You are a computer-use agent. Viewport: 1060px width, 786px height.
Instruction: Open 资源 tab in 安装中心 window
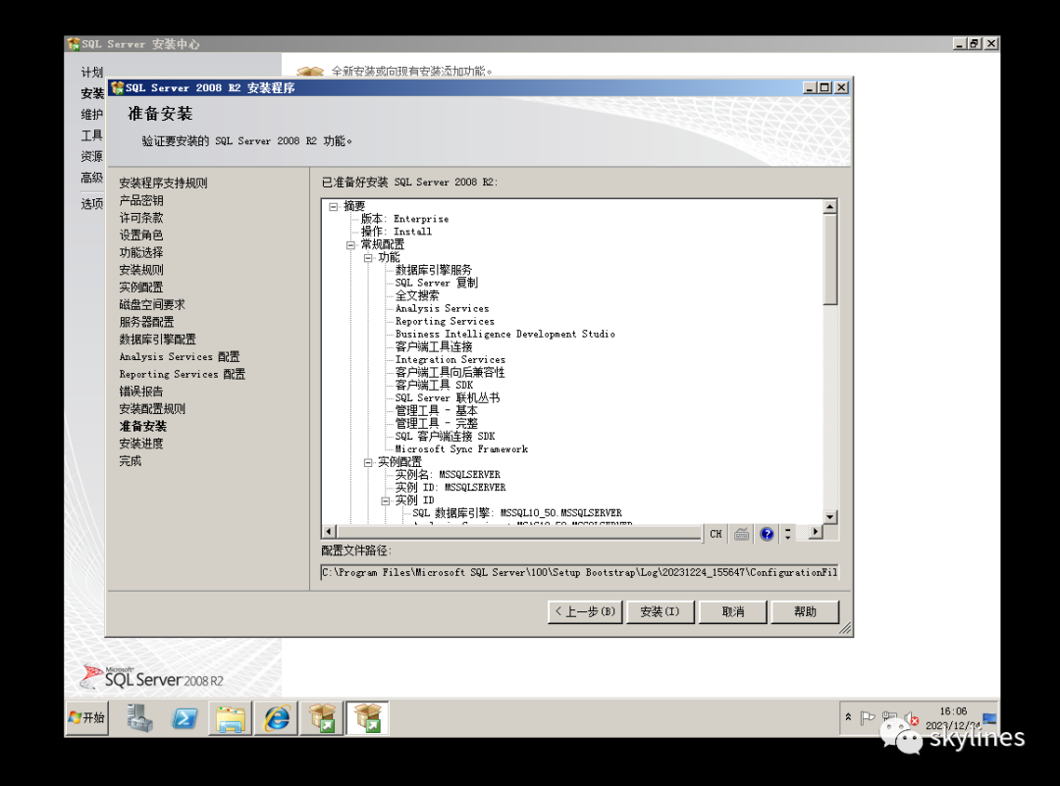tap(92, 156)
